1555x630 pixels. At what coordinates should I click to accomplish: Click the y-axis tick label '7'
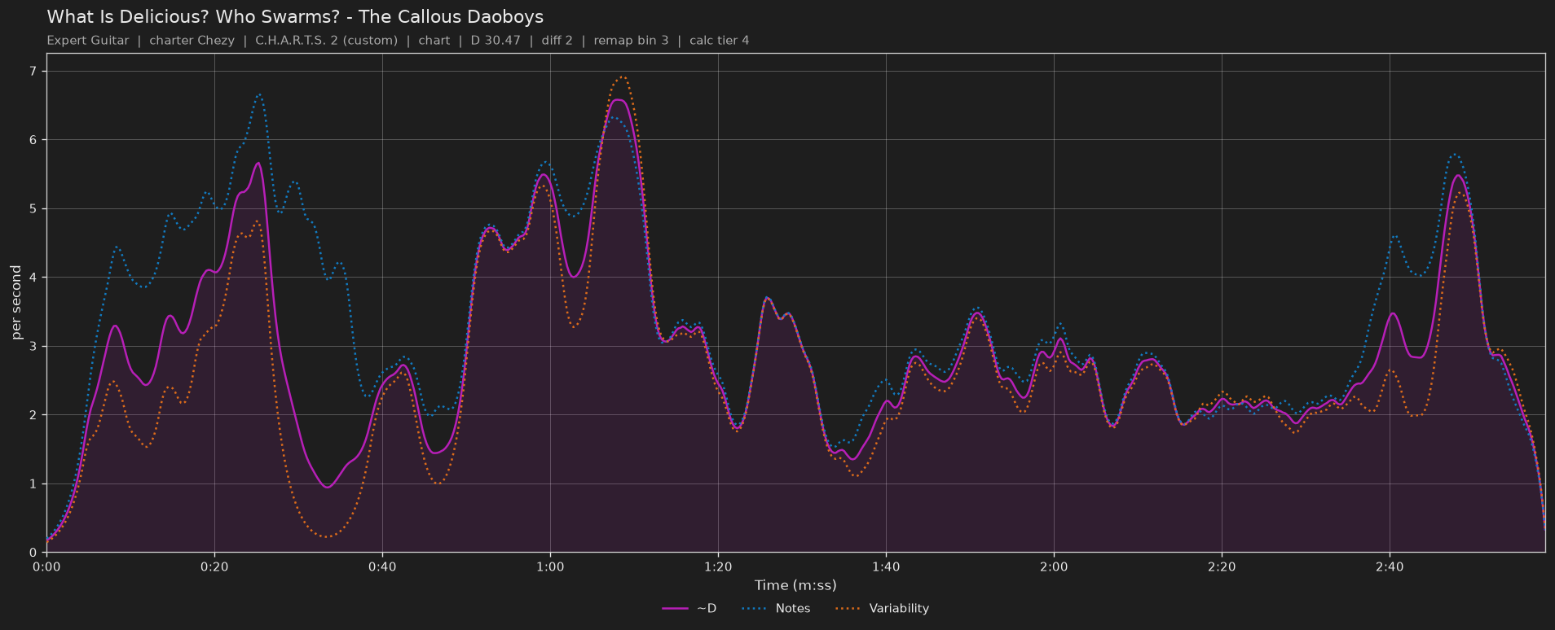(33, 72)
